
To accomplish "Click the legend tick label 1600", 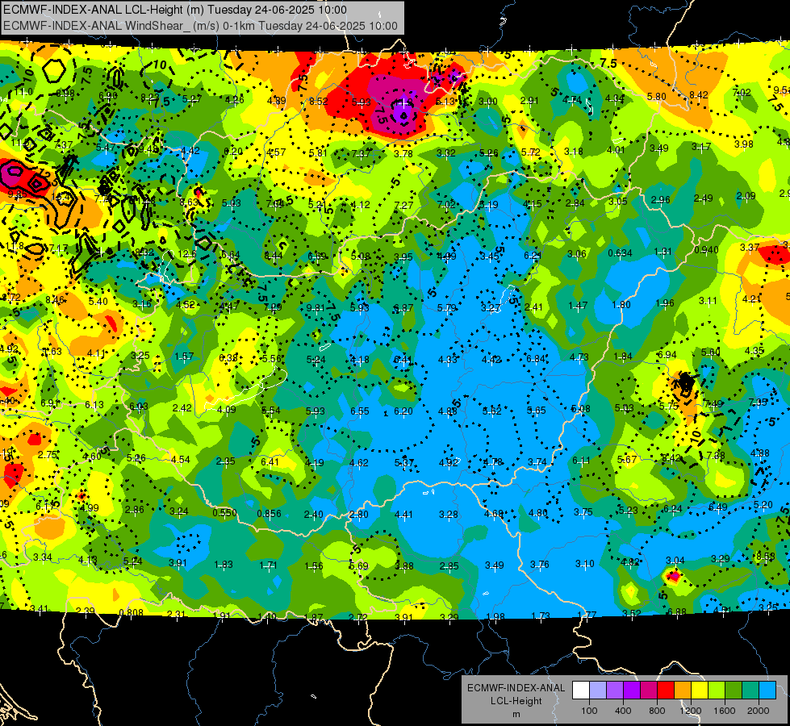I will tap(724, 711).
